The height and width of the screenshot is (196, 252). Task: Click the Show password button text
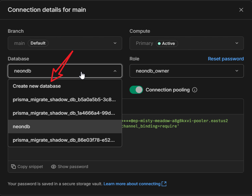tap(73, 167)
